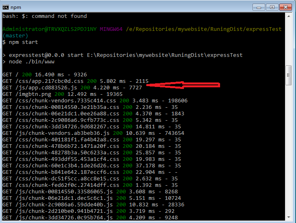Click the chunk-dc51f5cc.a8cc8e15.css log line
The width and height of the screenshot is (296, 223).
[90, 179]
